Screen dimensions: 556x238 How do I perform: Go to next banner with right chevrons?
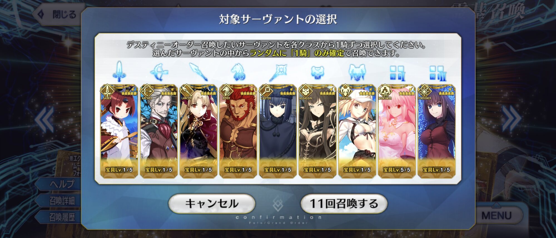[512, 119]
